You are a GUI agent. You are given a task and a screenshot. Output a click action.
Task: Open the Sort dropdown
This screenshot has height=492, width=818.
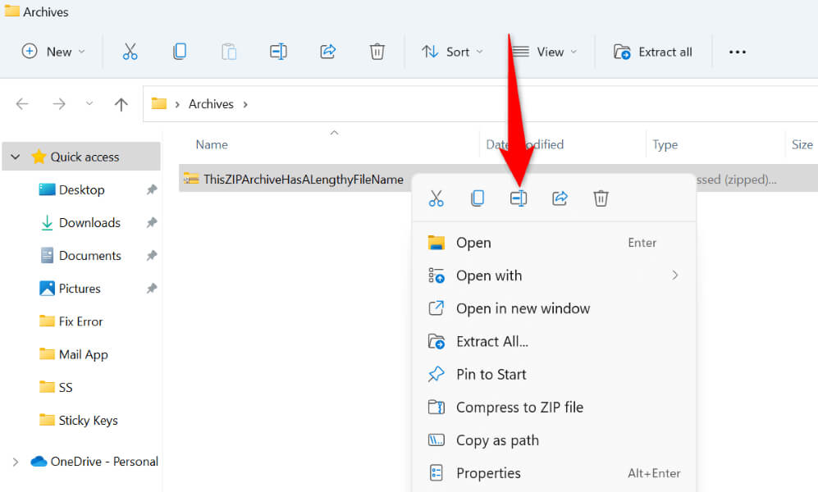(452, 52)
